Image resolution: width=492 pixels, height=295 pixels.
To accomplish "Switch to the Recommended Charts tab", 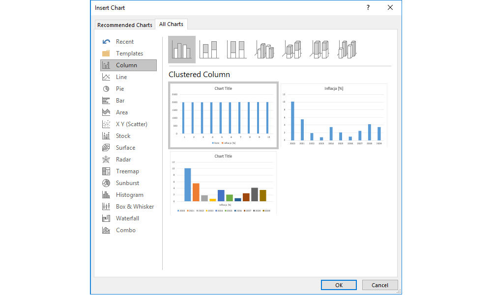I will 125,25.
